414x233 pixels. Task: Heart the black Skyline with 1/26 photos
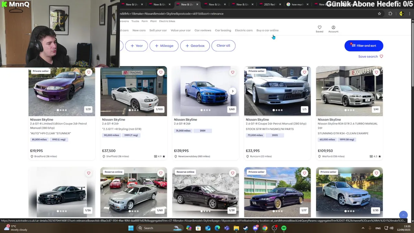tap(89, 173)
